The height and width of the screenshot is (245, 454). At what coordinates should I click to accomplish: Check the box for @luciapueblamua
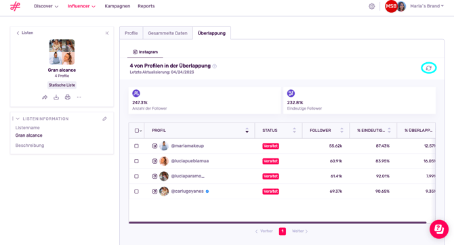point(136,161)
